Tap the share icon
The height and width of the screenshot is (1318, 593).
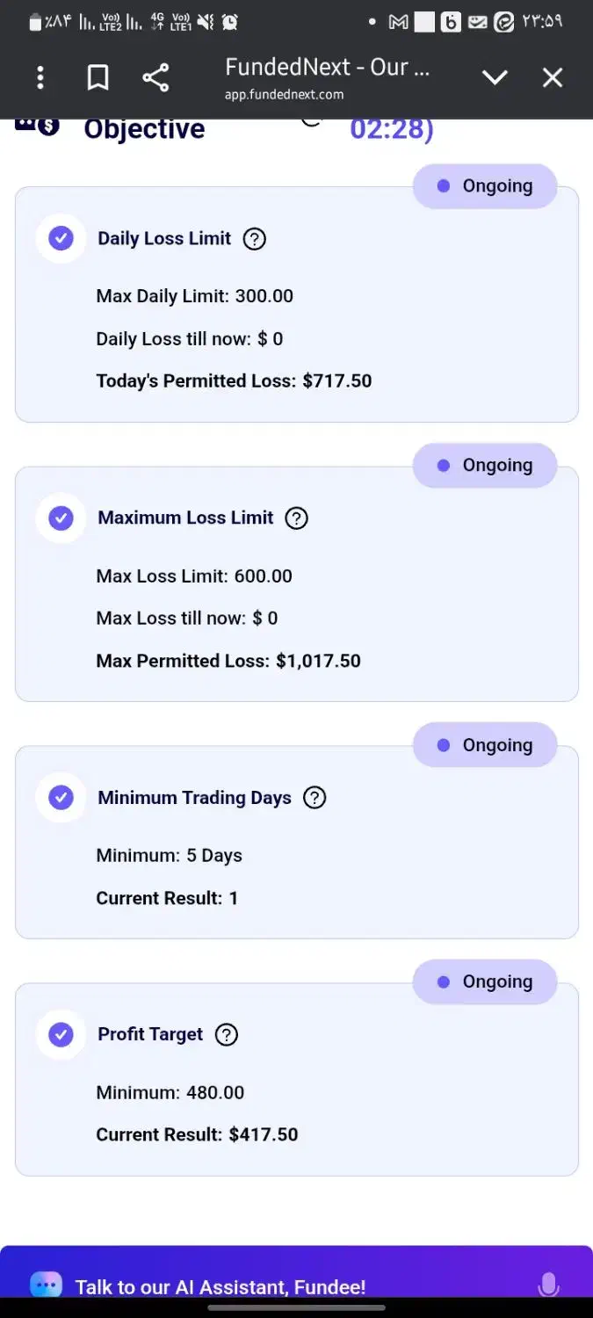(155, 78)
